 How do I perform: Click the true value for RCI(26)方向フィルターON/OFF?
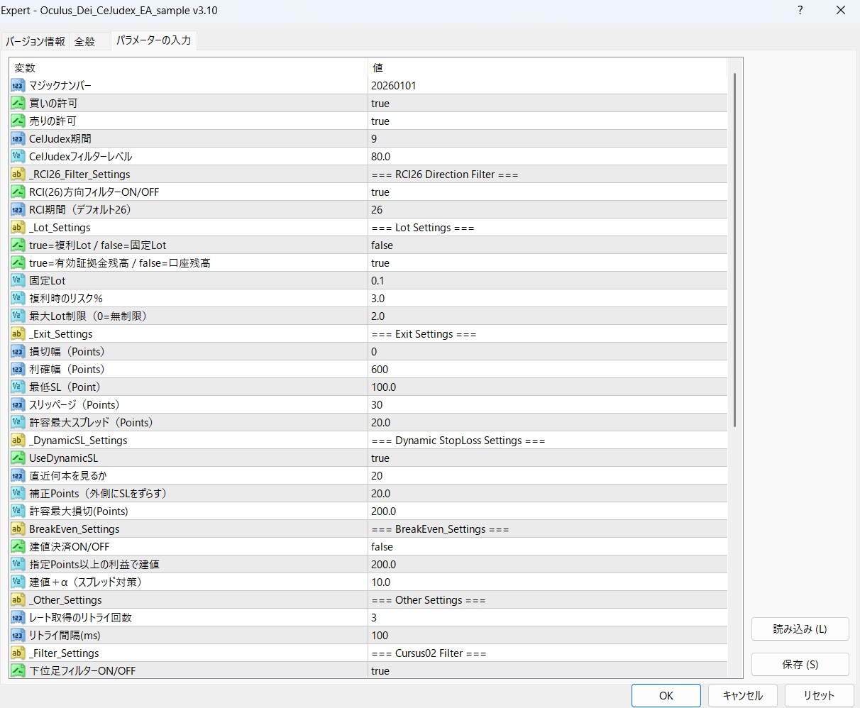[x=380, y=192]
